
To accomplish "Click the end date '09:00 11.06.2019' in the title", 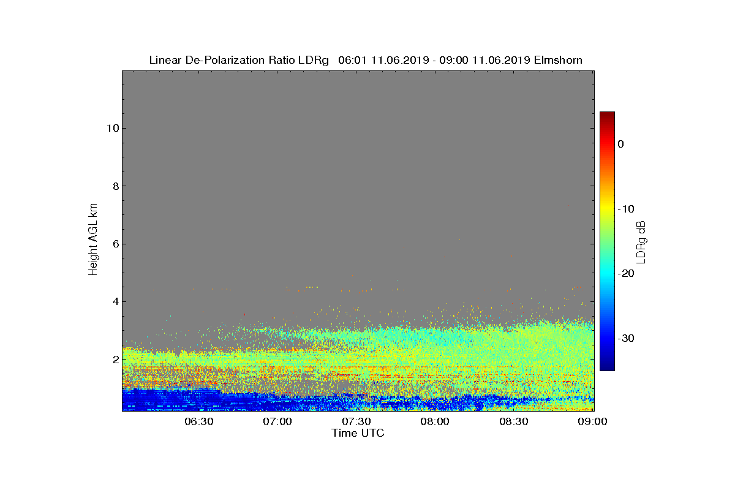I will [485, 60].
